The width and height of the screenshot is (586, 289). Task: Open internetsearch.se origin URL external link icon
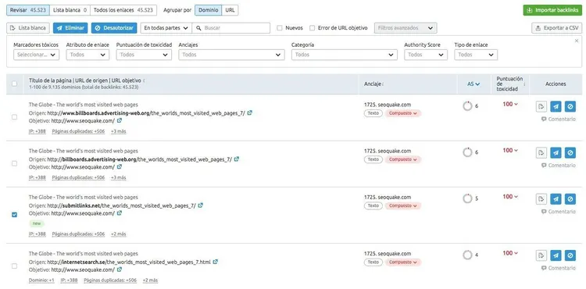(x=216, y=262)
